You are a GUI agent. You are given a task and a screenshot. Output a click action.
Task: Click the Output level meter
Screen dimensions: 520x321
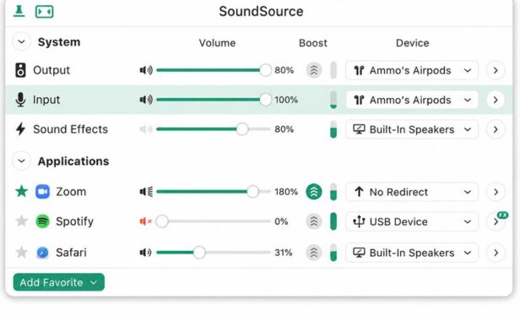(x=333, y=70)
